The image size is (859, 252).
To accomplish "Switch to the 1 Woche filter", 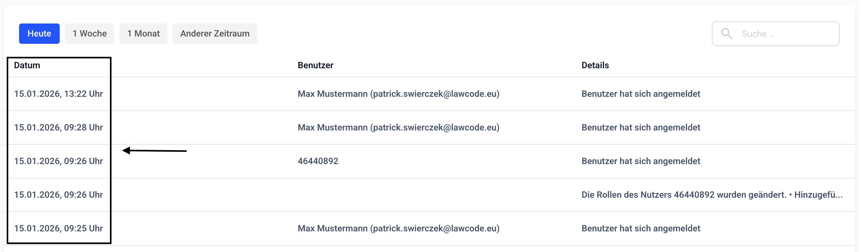I will pos(89,34).
